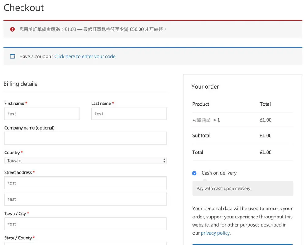
Task: Open the privacy policy link
Action: [215, 233]
